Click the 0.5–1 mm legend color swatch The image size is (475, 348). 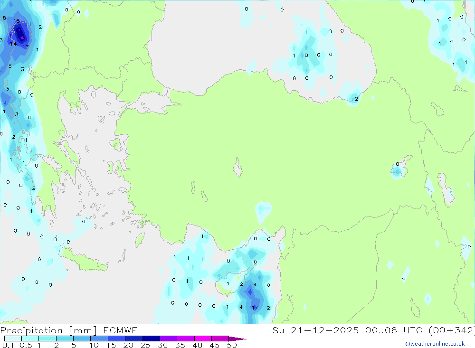point(30,339)
